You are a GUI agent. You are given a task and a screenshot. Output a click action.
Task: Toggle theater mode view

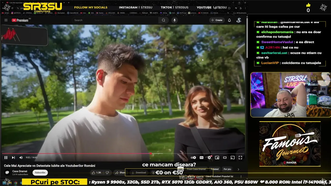pos(225,158)
